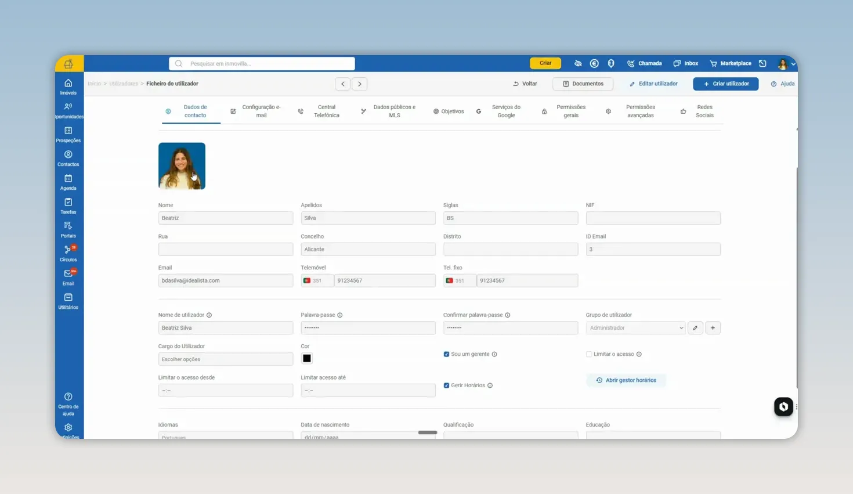Click the 'Limitar o acesso desde' time field
This screenshot has height=494, width=853.
tap(226, 391)
